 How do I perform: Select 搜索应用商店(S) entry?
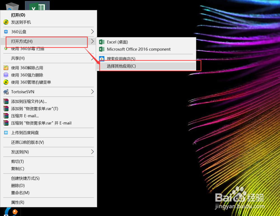pyautogui.click(x=146, y=58)
